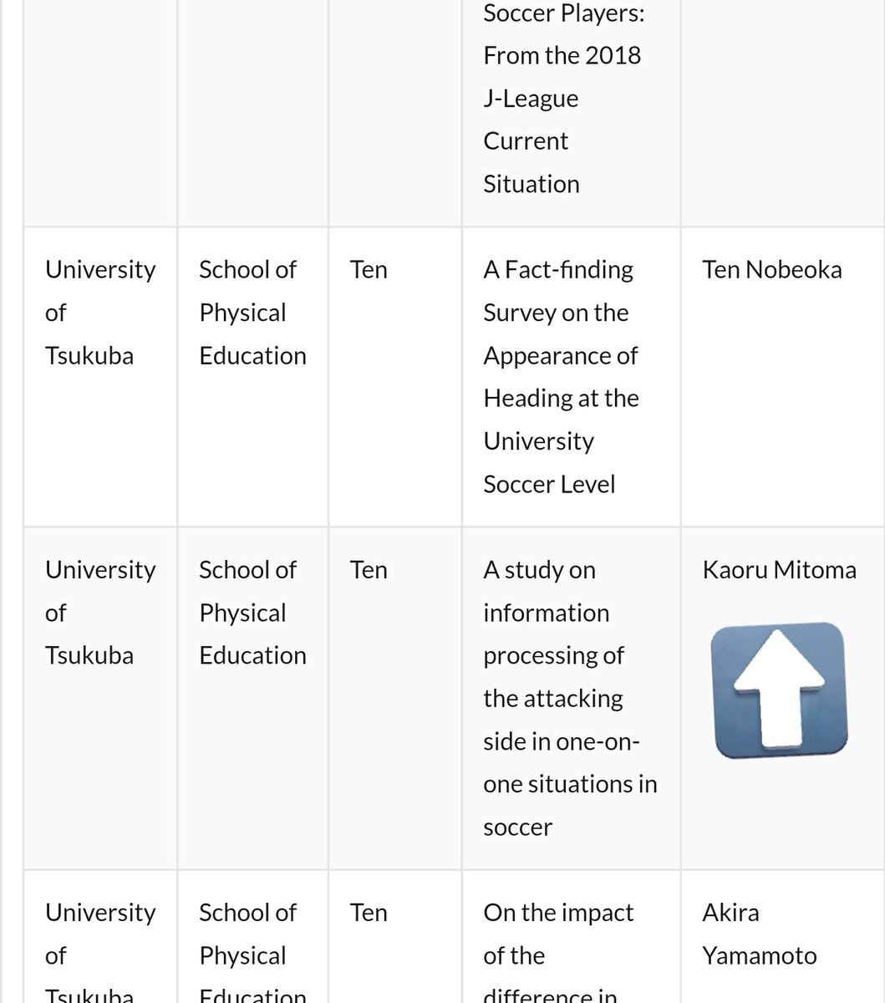Click University of Tsukuba in Nobeoka row
This screenshot has width=885, height=1003.
[99, 313]
